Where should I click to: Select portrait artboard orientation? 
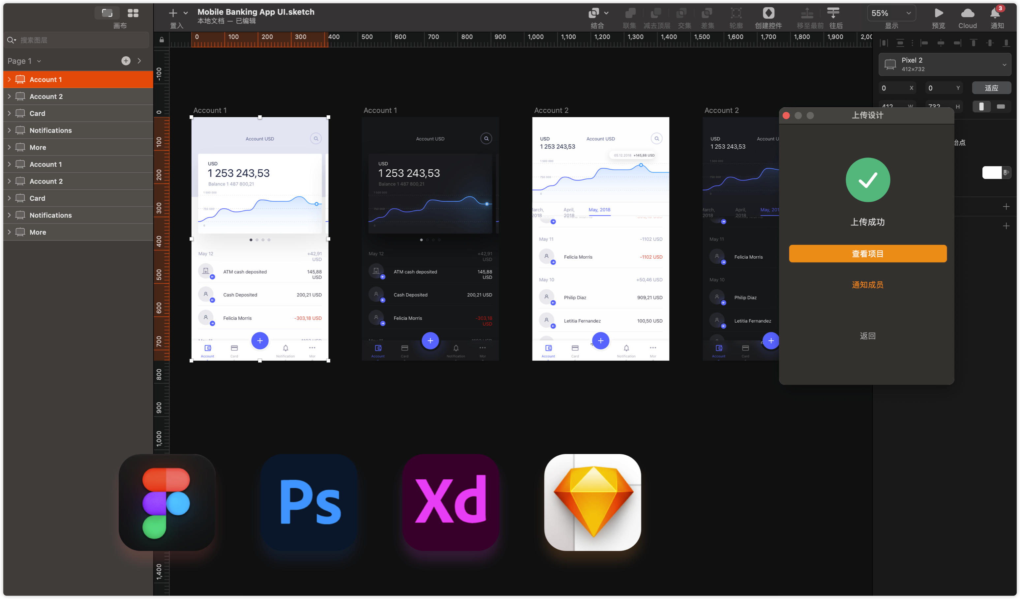click(x=981, y=106)
